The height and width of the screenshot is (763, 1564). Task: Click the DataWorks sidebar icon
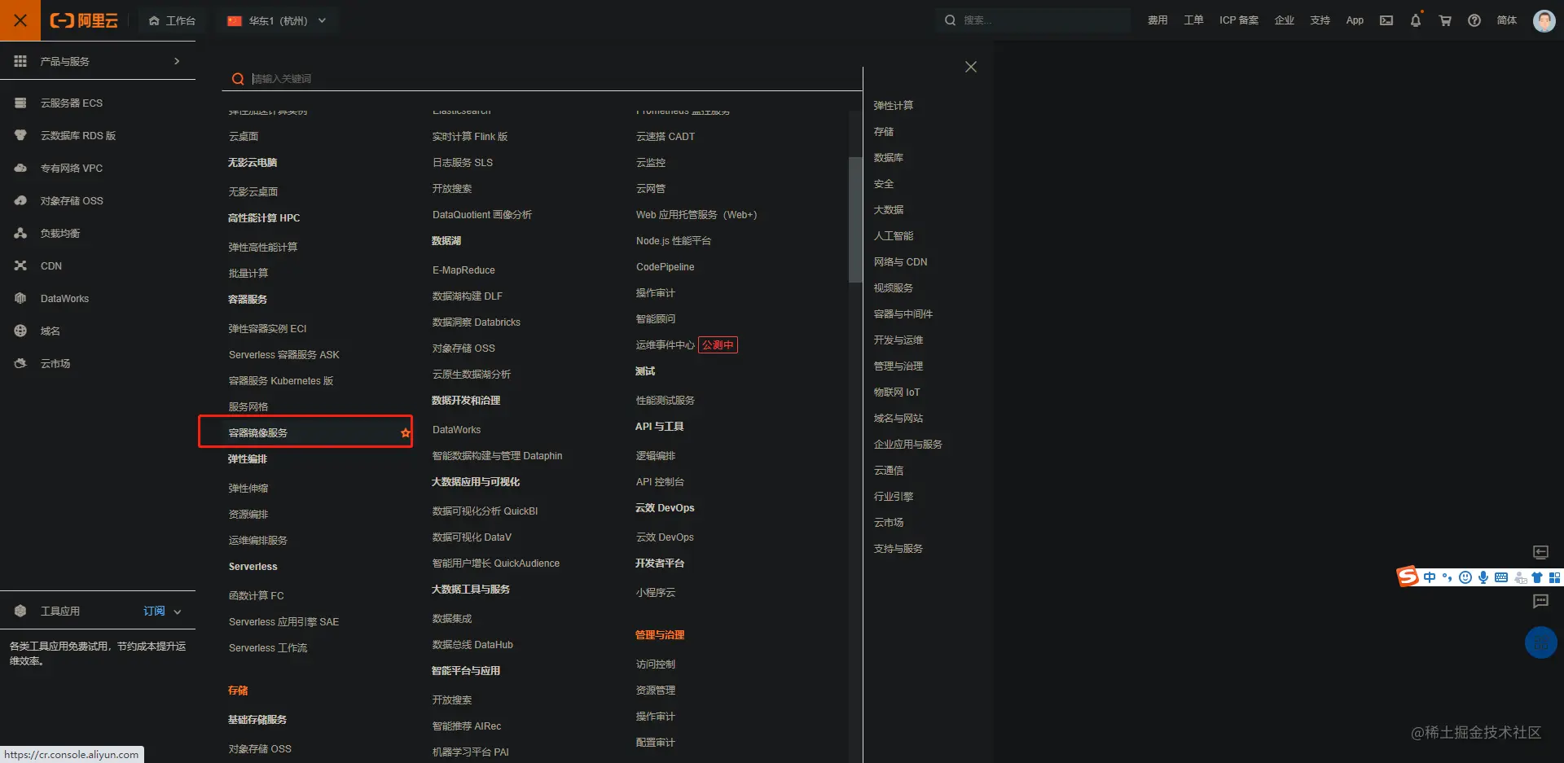click(x=20, y=298)
